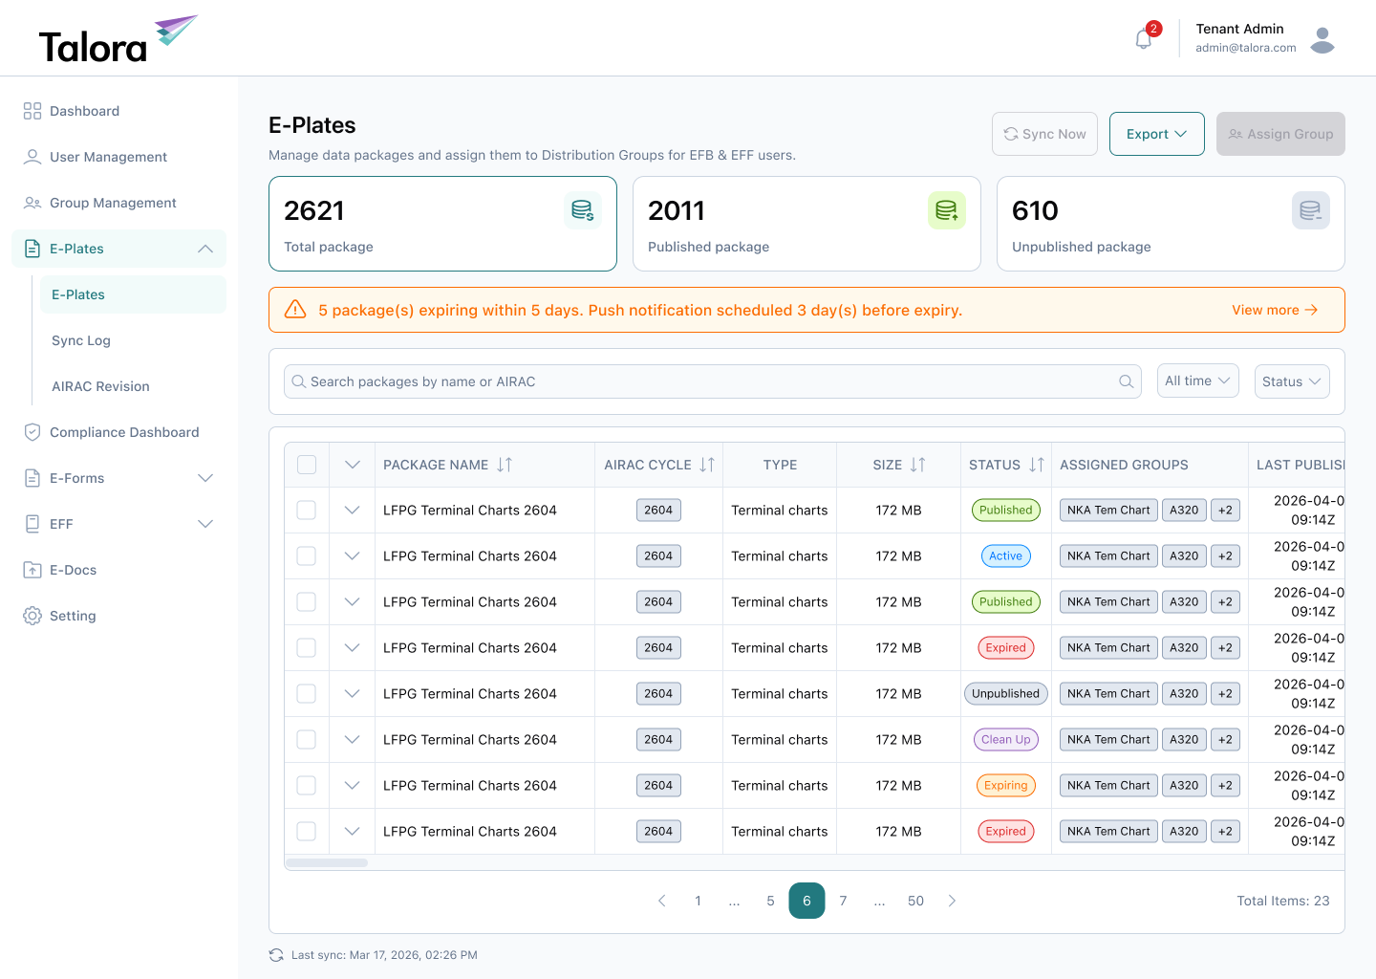The height and width of the screenshot is (979, 1376).
Task: Check the first Expired row checkbox
Action: 307,648
